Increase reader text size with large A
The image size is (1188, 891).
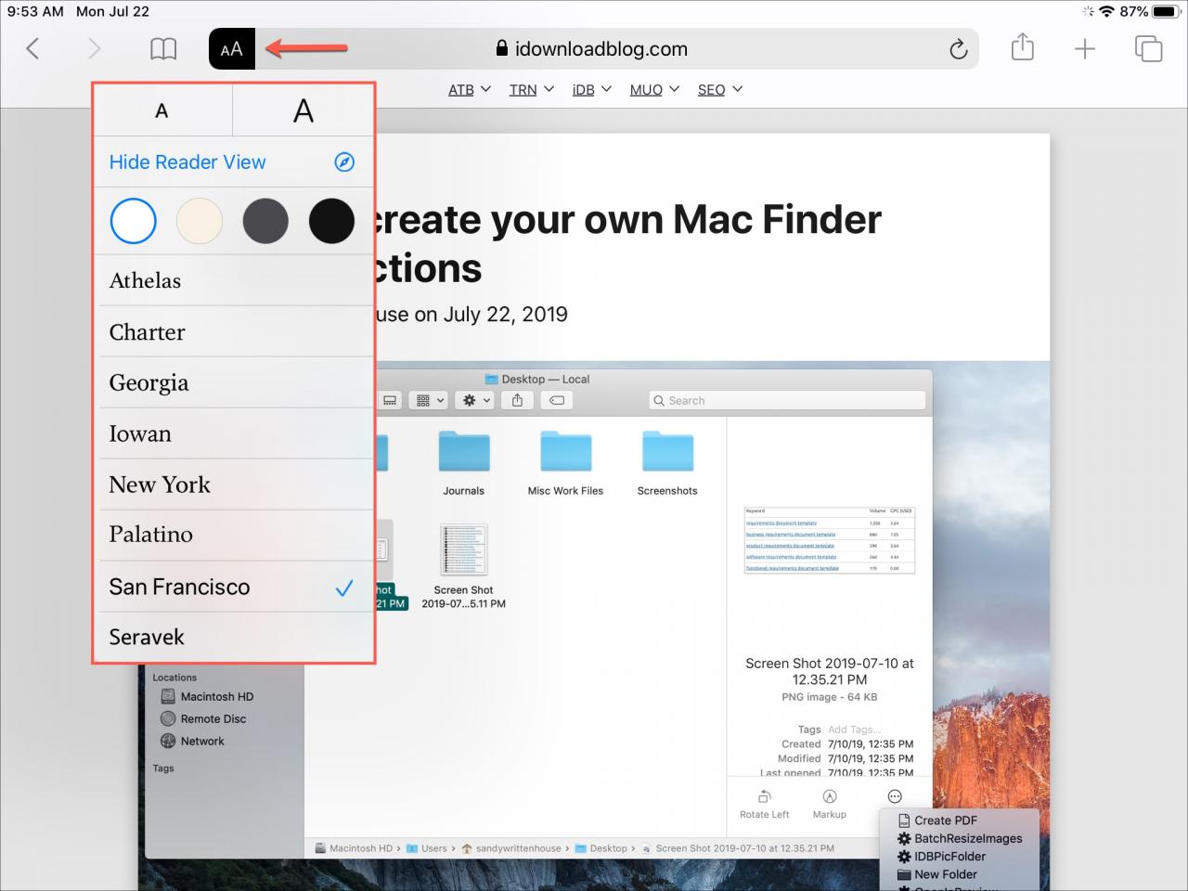tap(303, 110)
